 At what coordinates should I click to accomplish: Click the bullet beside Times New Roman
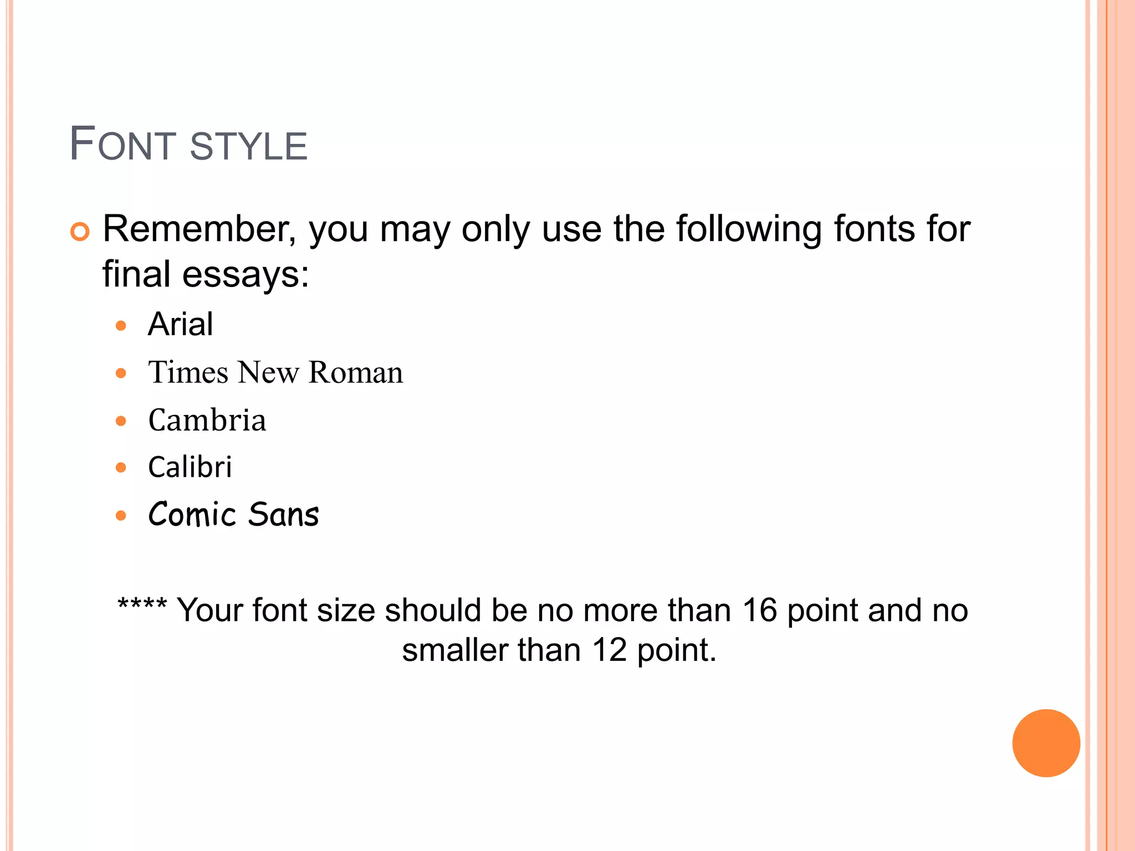pyautogui.click(x=121, y=373)
